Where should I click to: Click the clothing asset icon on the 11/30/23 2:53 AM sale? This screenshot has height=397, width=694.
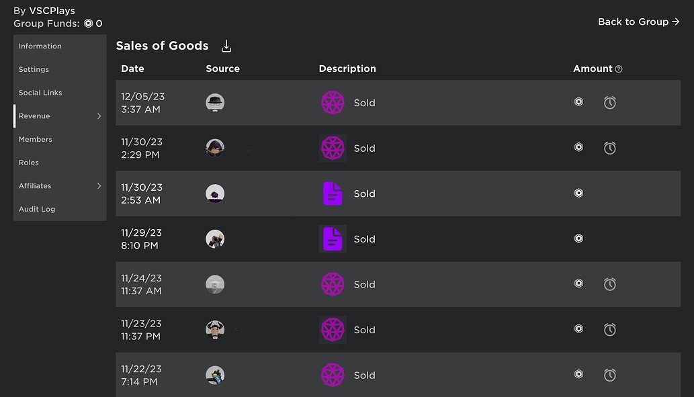(x=333, y=193)
